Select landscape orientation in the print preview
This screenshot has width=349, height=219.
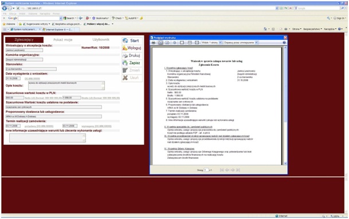click(x=167, y=42)
